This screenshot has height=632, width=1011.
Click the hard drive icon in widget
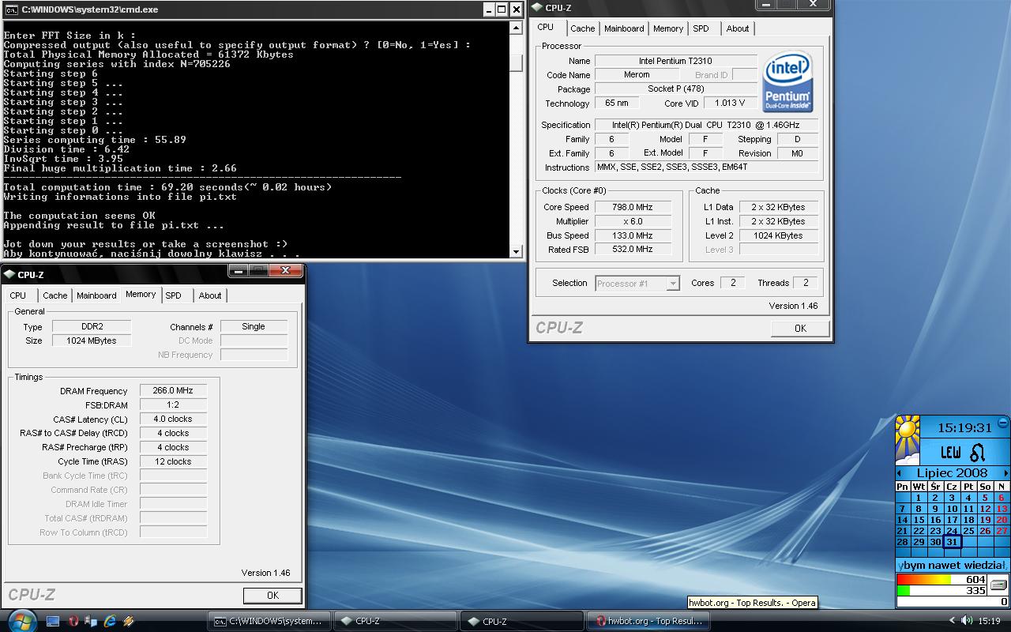click(998, 585)
